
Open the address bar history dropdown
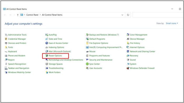(122, 15)
